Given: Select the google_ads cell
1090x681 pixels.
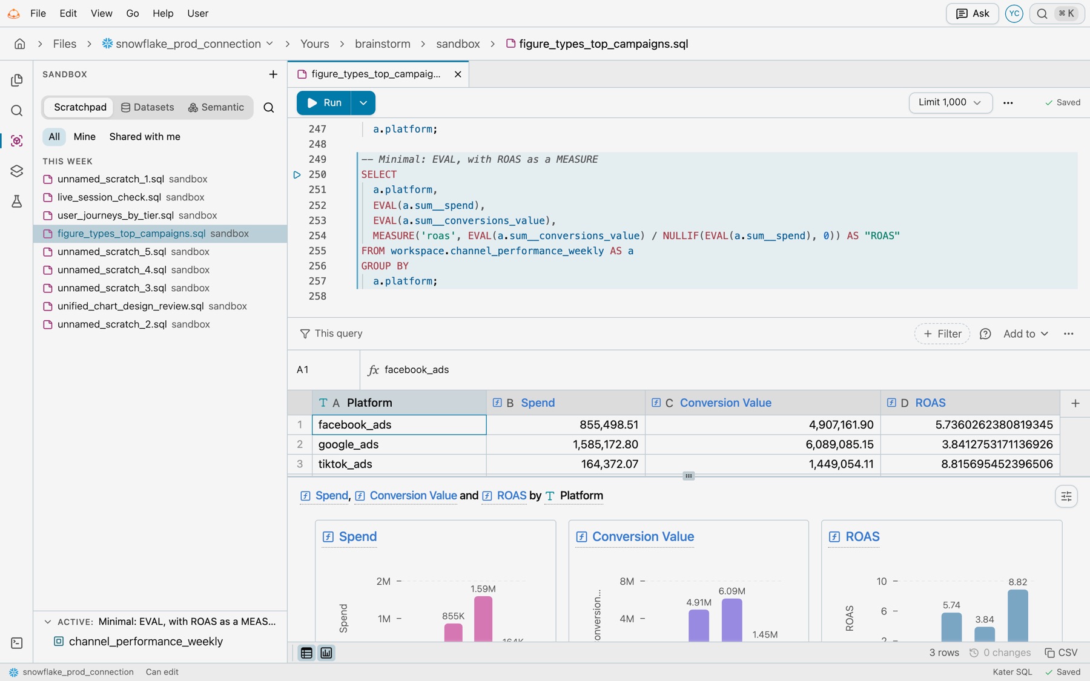Looking at the screenshot, I should pyautogui.click(x=399, y=445).
